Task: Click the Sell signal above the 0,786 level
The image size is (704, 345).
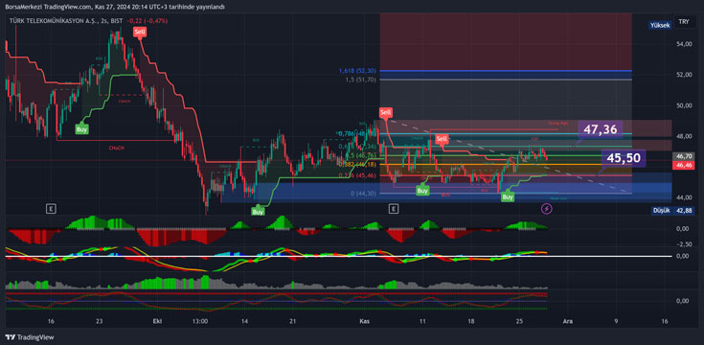Action: tap(385, 112)
